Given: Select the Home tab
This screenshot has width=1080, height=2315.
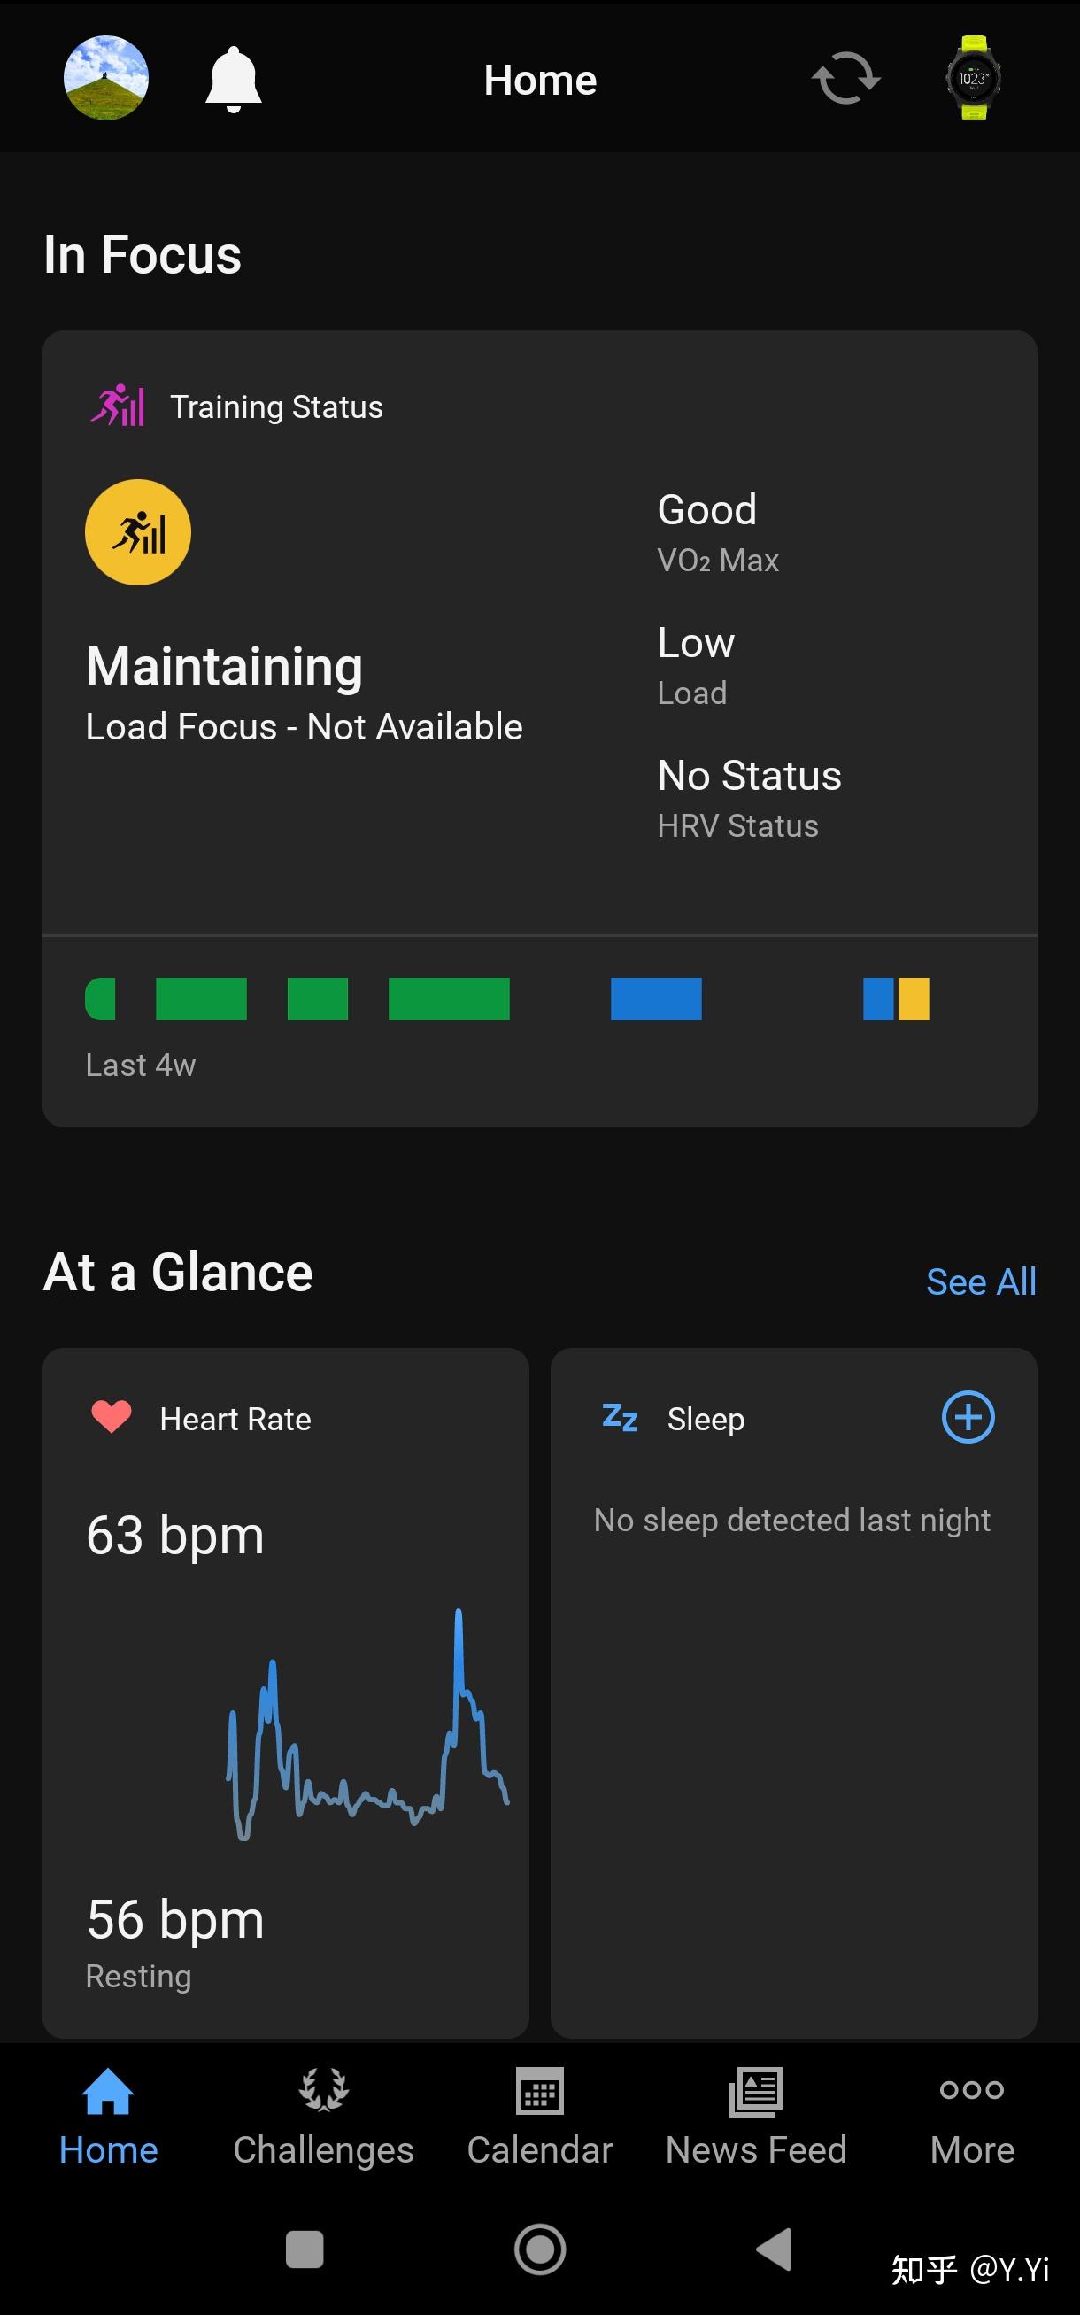Looking at the screenshot, I should click(108, 2118).
